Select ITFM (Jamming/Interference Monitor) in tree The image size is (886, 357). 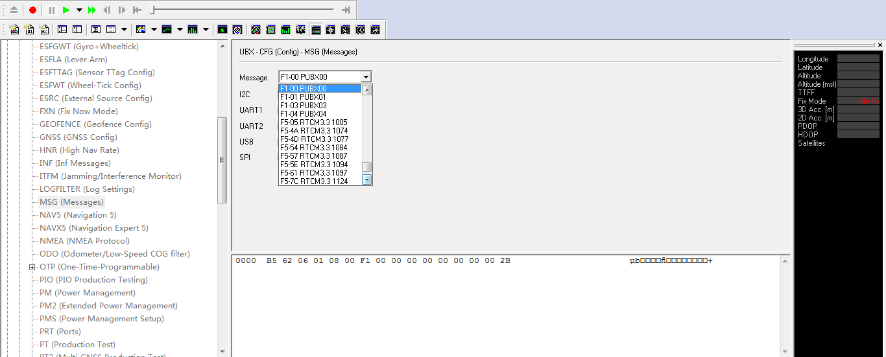110,176
